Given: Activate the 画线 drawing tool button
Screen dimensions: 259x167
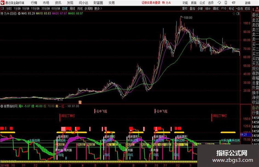Looking at the screenshot, I should pyautogui.click(x=216, y=9).
